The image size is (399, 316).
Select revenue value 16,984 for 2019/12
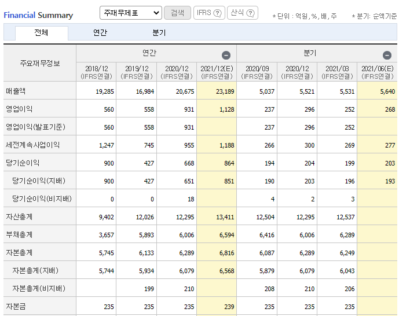[145, 91]
